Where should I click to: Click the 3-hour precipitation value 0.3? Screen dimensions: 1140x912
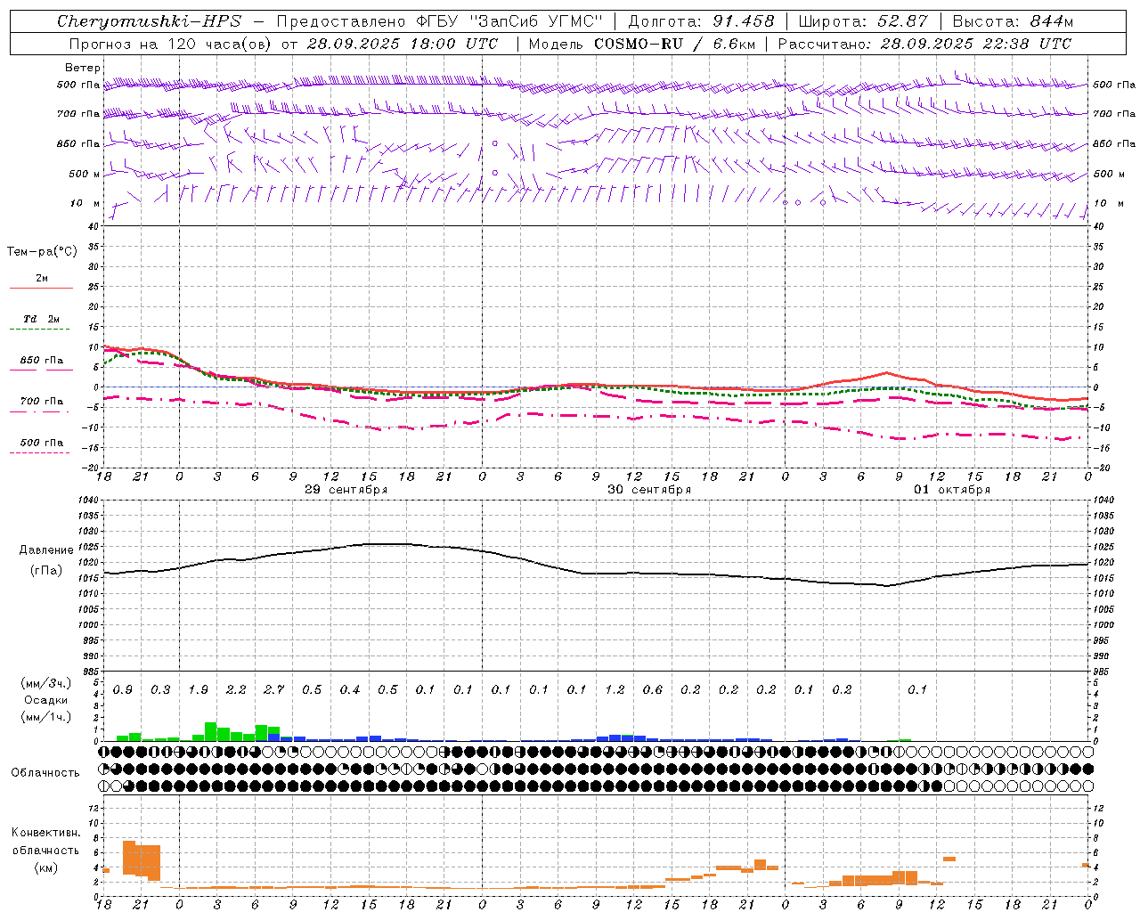click(160, 690)
